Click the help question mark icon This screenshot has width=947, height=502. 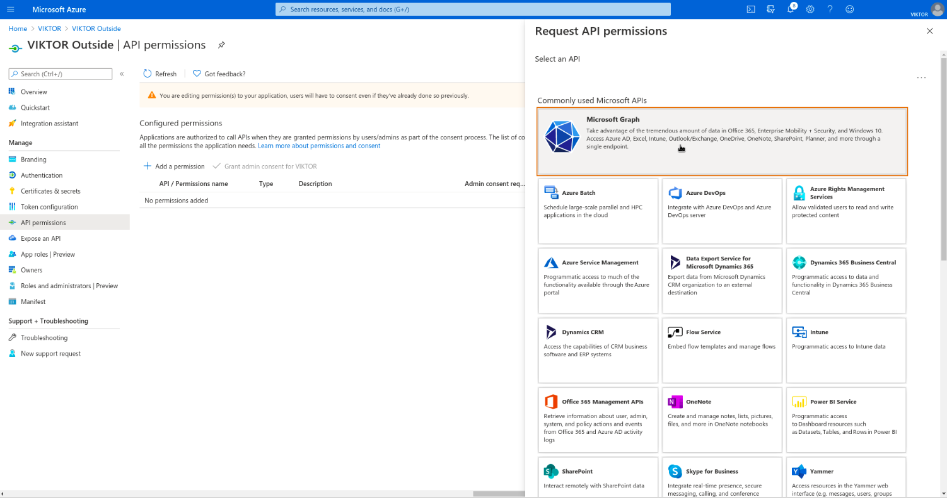[830, 9]
